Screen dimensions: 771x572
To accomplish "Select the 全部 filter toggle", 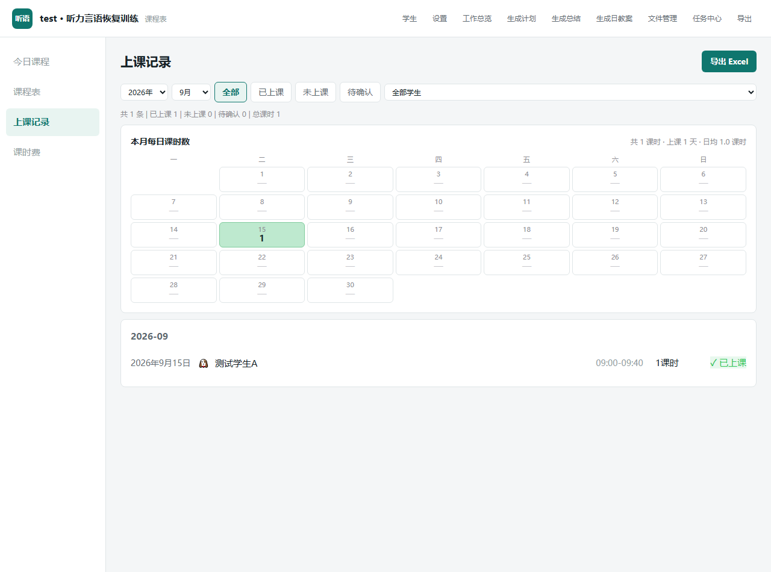I will point(231,92).
